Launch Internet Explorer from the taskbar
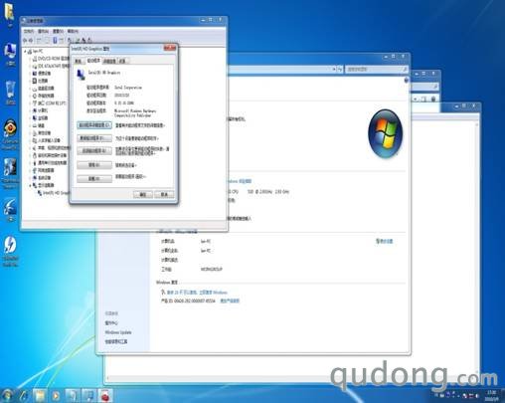This screenshot has width=505, height=403. tap(24, 395)
